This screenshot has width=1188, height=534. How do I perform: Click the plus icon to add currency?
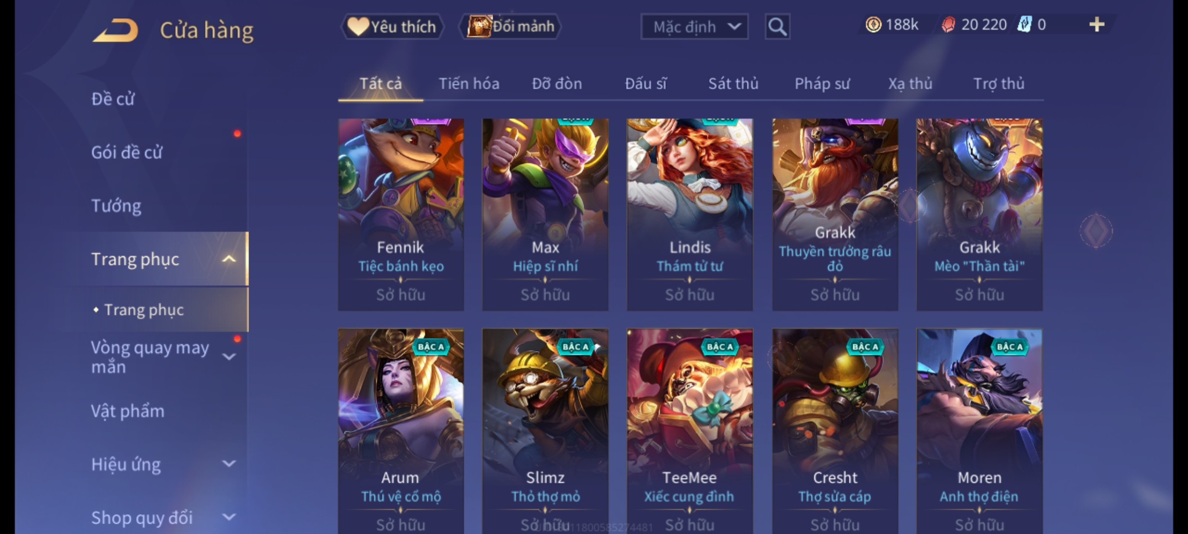tap(1097, 24)
